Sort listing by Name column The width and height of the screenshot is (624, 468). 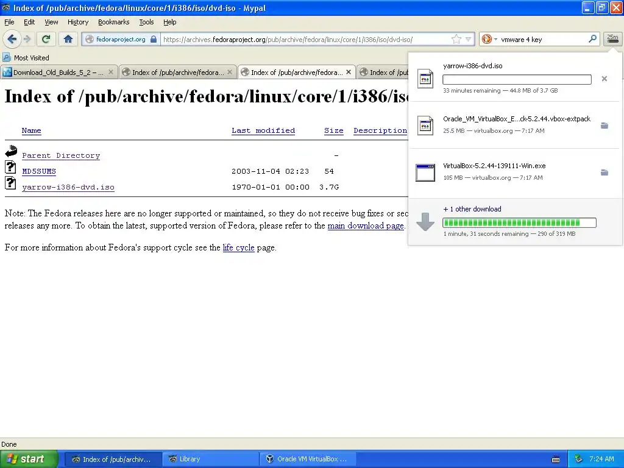[32, 130]
